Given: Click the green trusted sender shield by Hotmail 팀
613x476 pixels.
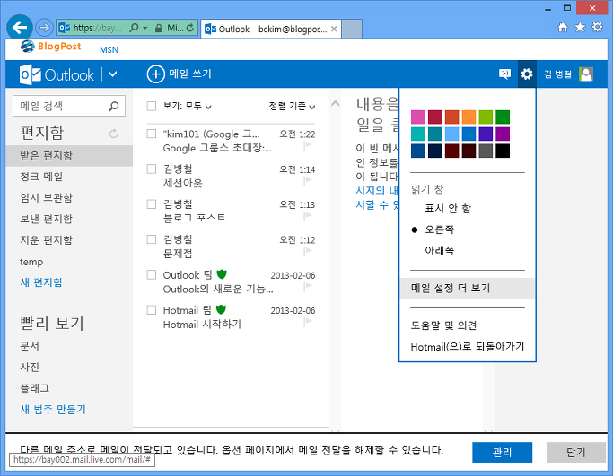Looking at the screenshot, I should (x=222, y=309).
